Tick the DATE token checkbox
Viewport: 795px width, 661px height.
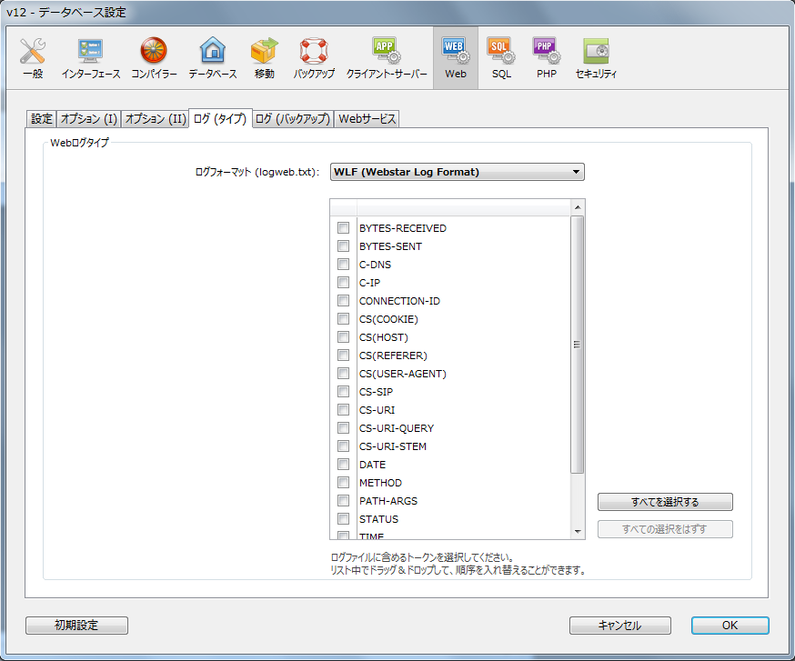[x=343, y=465]
